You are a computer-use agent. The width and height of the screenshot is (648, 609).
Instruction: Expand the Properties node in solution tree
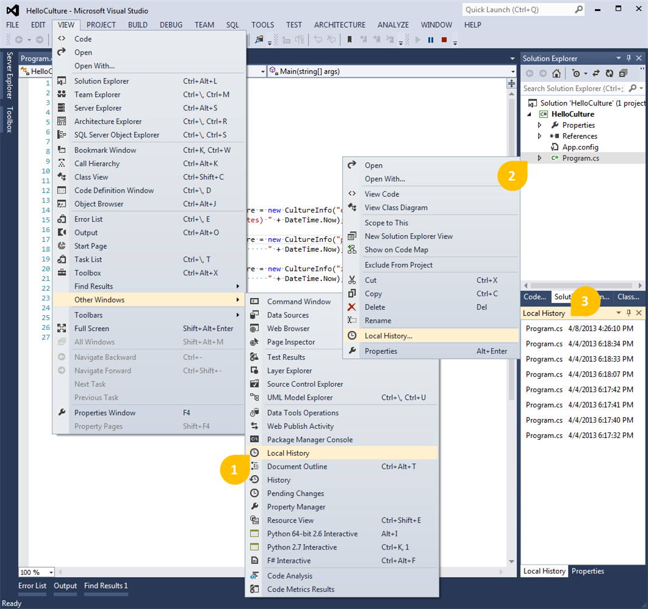point(539,125)
